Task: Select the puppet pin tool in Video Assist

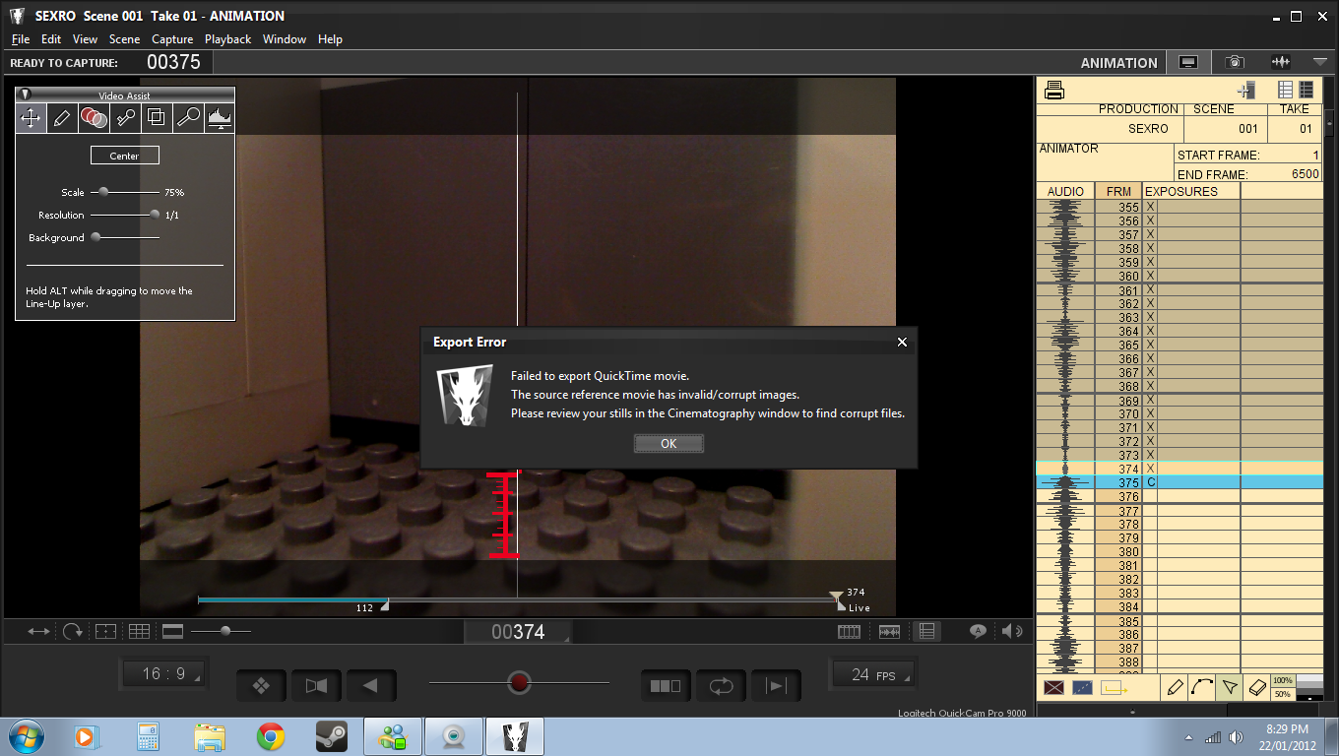Action: coord(125,118)
